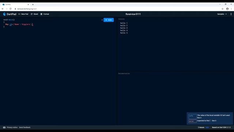The width and height of the screenshot is (234, 132).
Task: Open the Send feedback link
Action: 24,127
